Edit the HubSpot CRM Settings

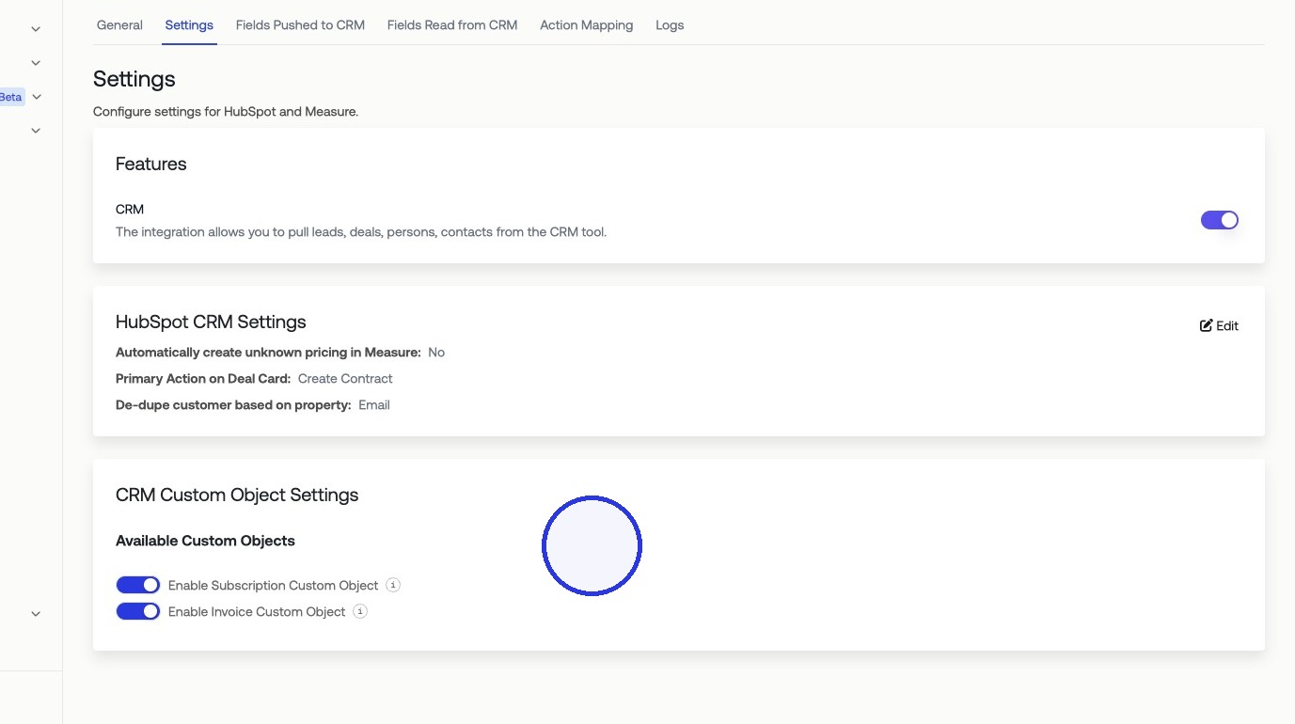pyautogui.click(x=1219, y=325)
